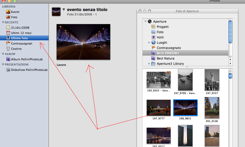Screen dimensions: 245x147
Task: Expand the Luoghi item triangle
Action: (149, 42)
